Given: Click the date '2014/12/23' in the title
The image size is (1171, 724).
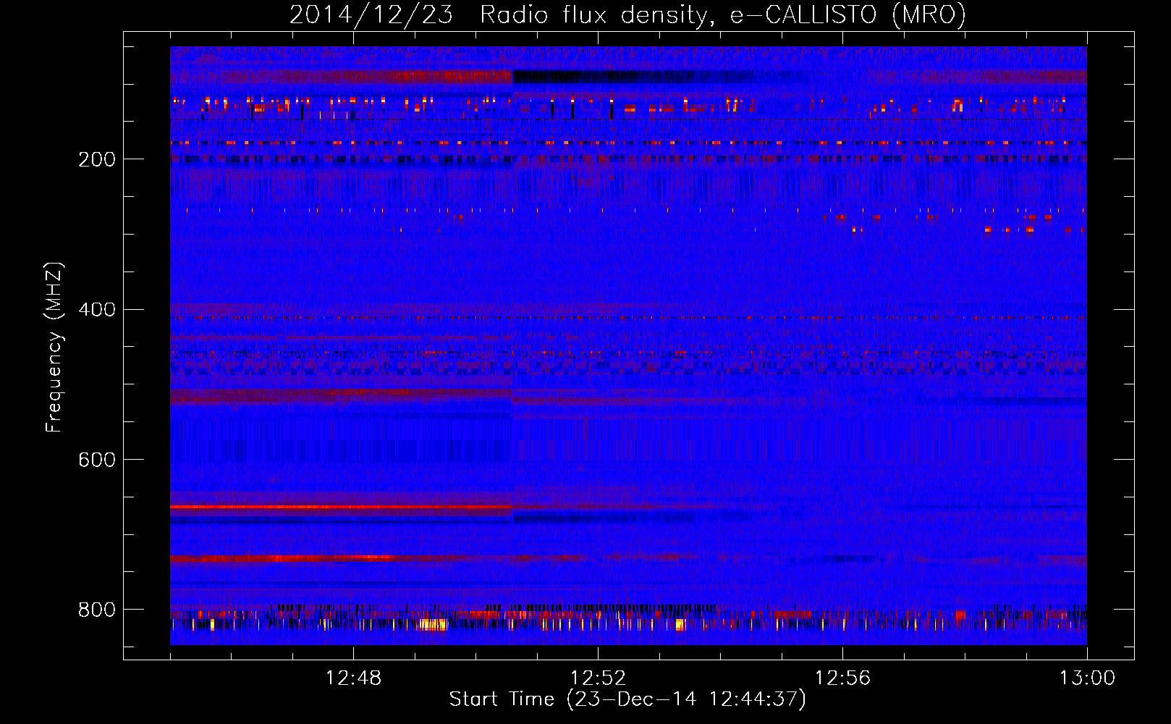Looking at the screenshot, I should (x=371, y=14).
